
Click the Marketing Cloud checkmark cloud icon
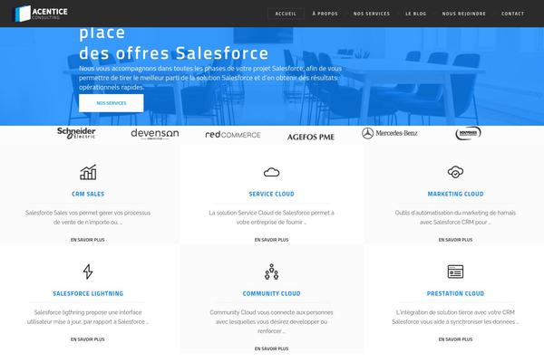pos(455,172)
